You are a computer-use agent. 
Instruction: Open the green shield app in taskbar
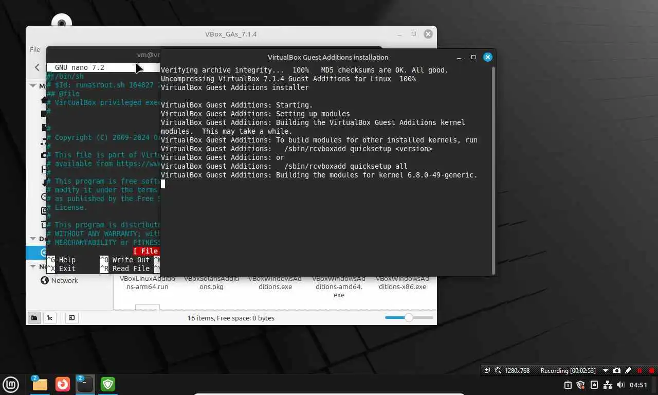(x=108, y=384)
